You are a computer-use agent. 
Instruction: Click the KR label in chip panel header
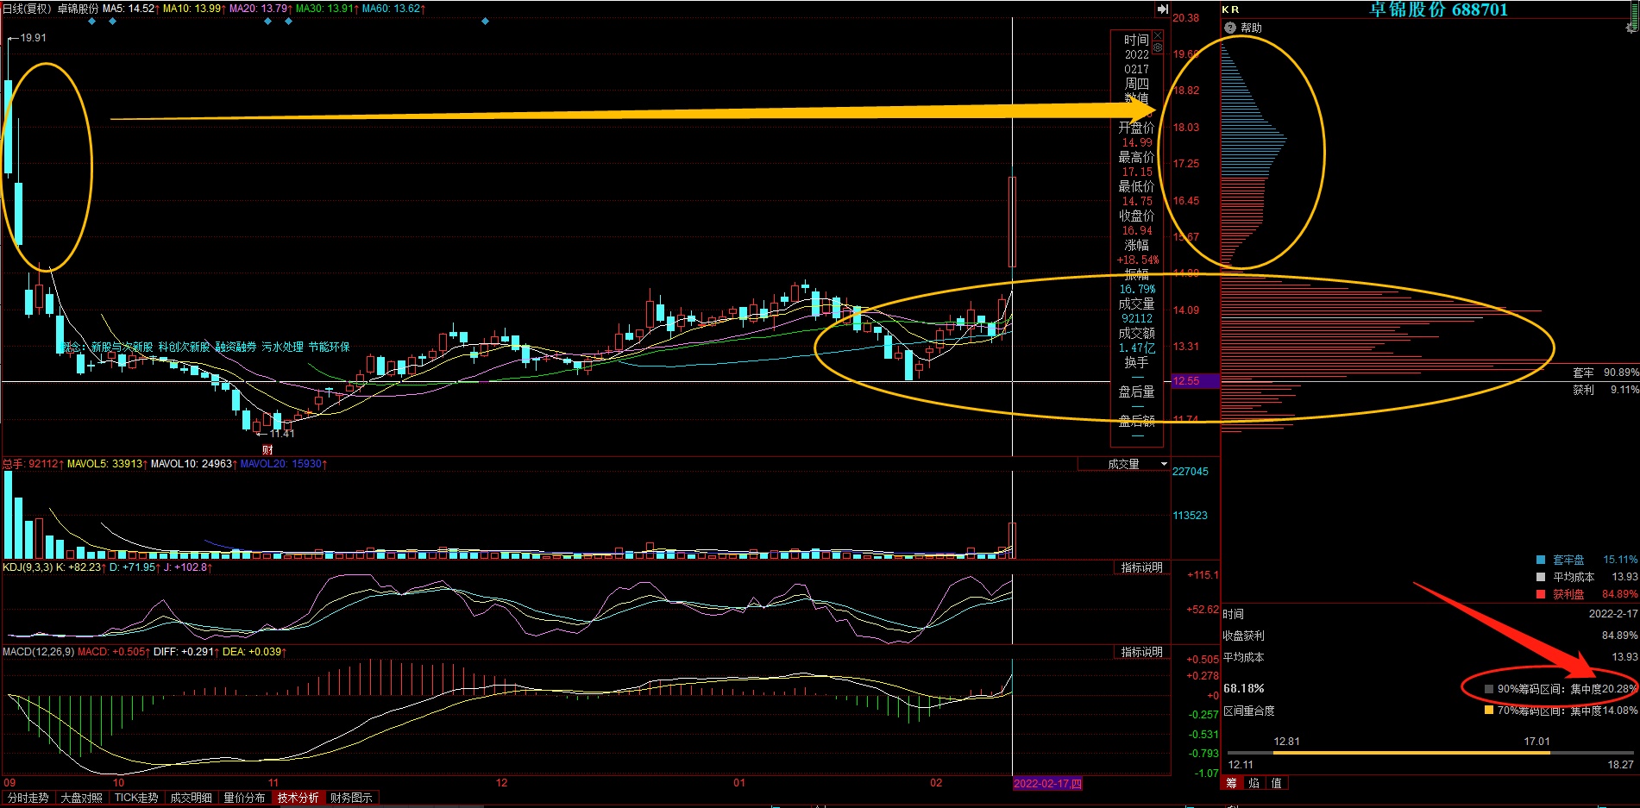(1231, 9)
